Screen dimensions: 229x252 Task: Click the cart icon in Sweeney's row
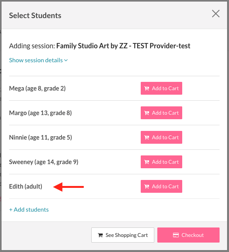147,162
